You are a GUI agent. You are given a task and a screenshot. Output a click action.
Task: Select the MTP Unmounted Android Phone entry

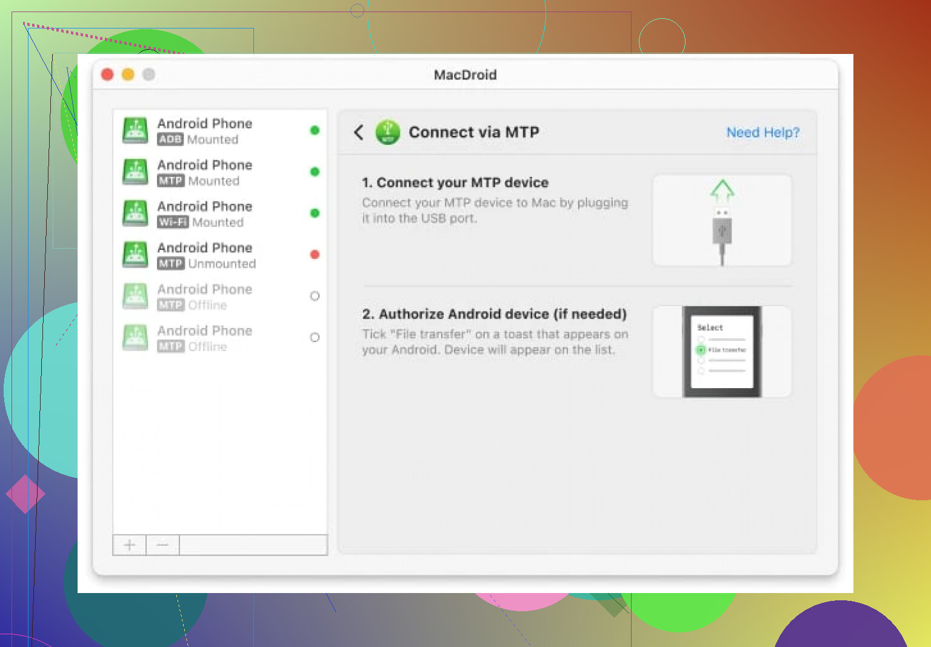click(x=206, y=255)
